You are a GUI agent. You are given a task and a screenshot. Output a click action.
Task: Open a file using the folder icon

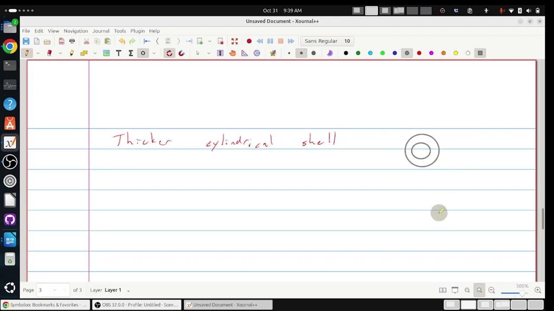[47, 41]
